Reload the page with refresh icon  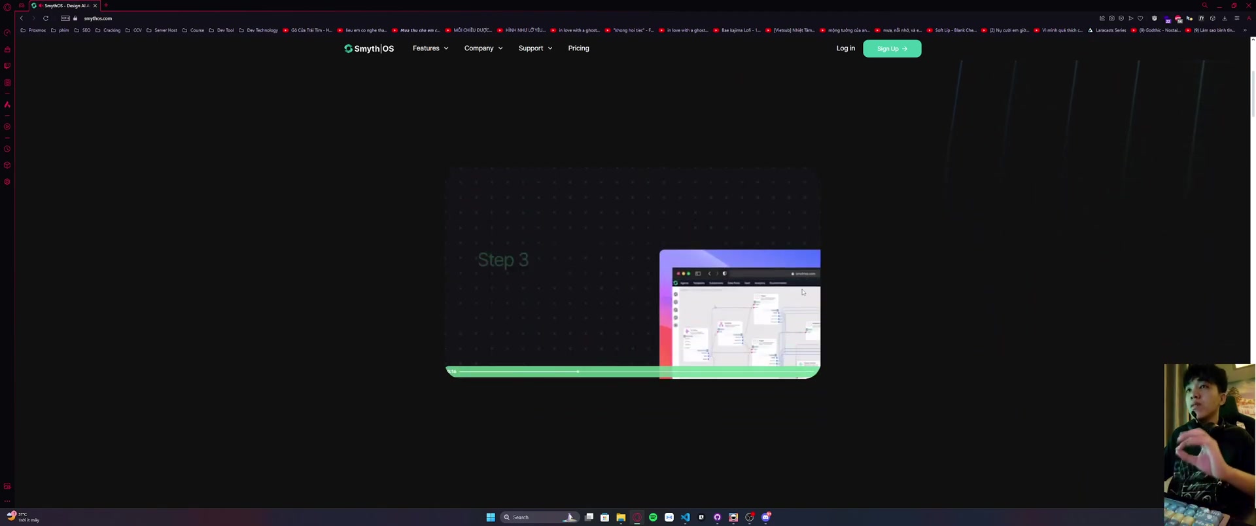coord(46,18)
